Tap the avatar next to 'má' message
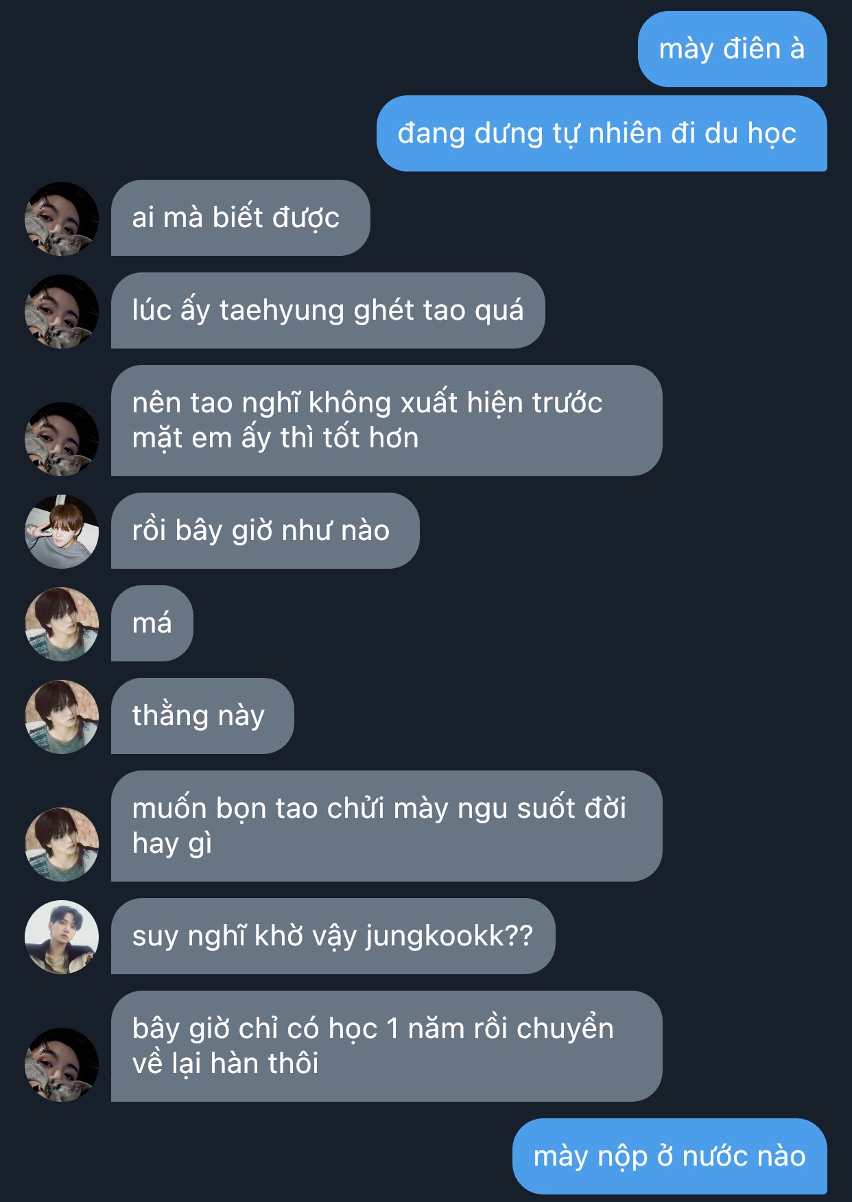The width and height of the screenshot is (852, 1202). [x=62, y=624]
